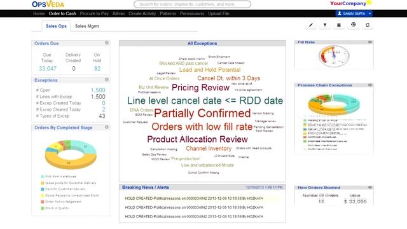The height and width of the screenshot is (229, 407).
Task: Click Types of Excep value 43
Action: point(102,116)
